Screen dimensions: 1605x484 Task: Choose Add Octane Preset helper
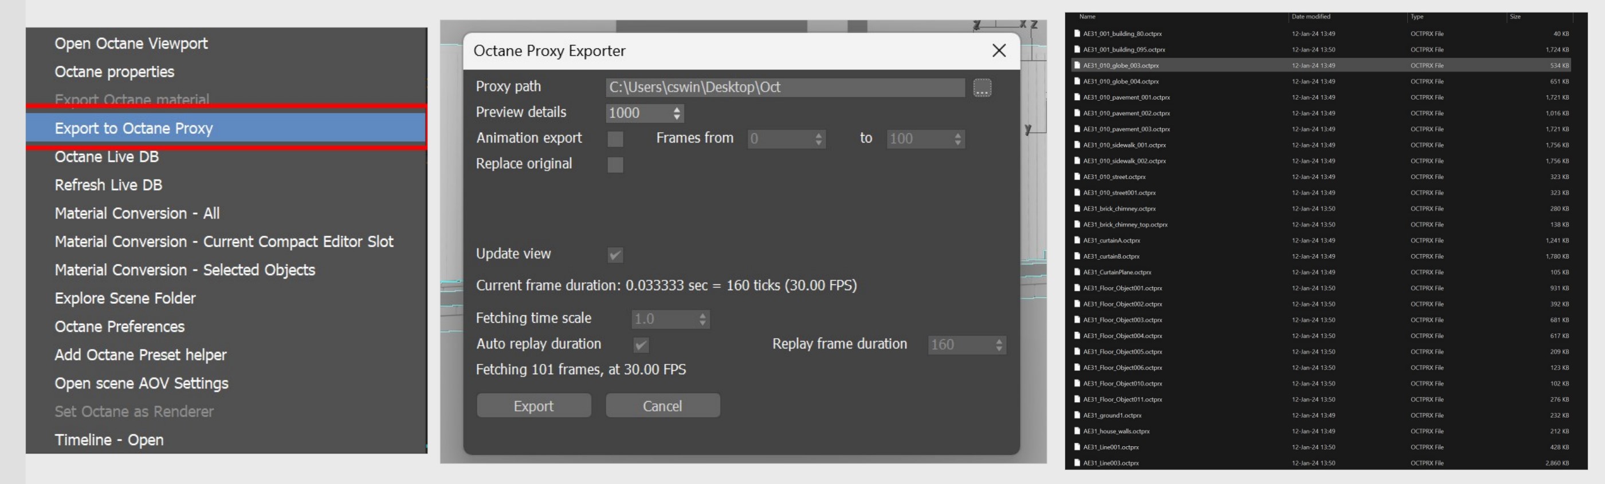coord(141,355)
